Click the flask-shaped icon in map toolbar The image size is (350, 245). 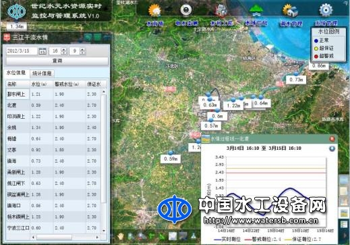pos(194,236)
